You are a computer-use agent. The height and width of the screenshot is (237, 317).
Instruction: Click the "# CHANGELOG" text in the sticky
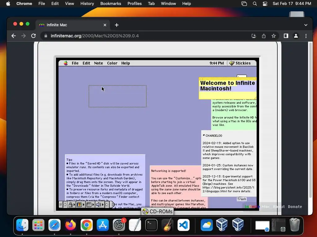(x=212, y=136)
